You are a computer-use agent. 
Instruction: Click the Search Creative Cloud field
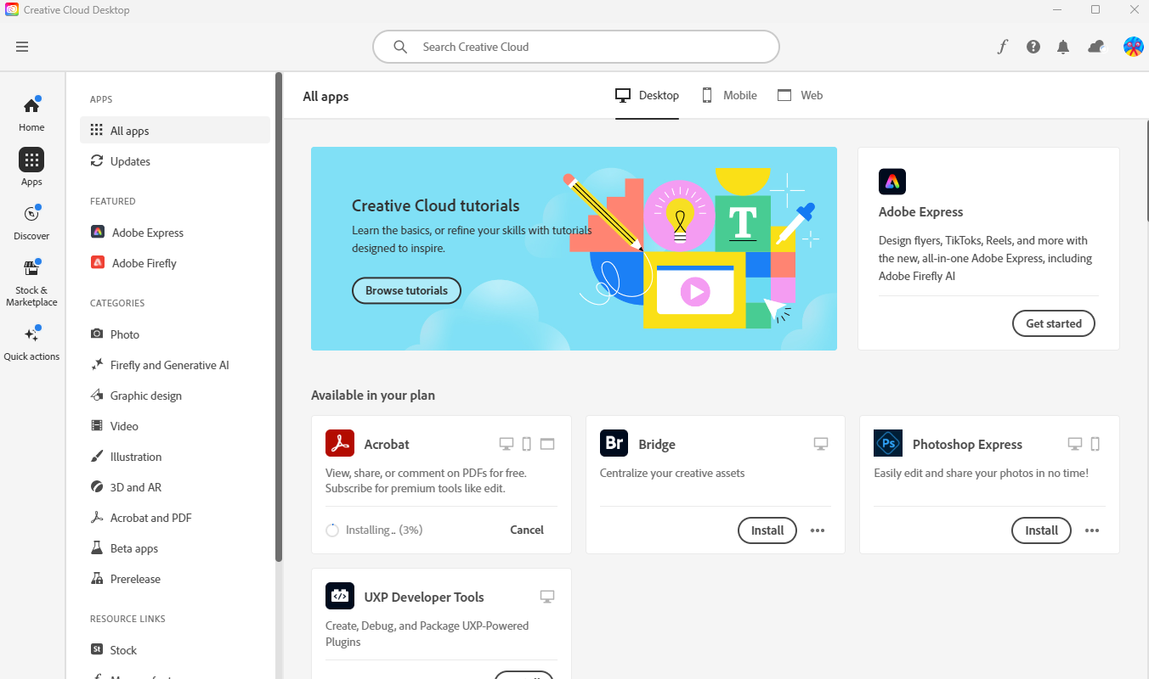click(x=575, y=47)
